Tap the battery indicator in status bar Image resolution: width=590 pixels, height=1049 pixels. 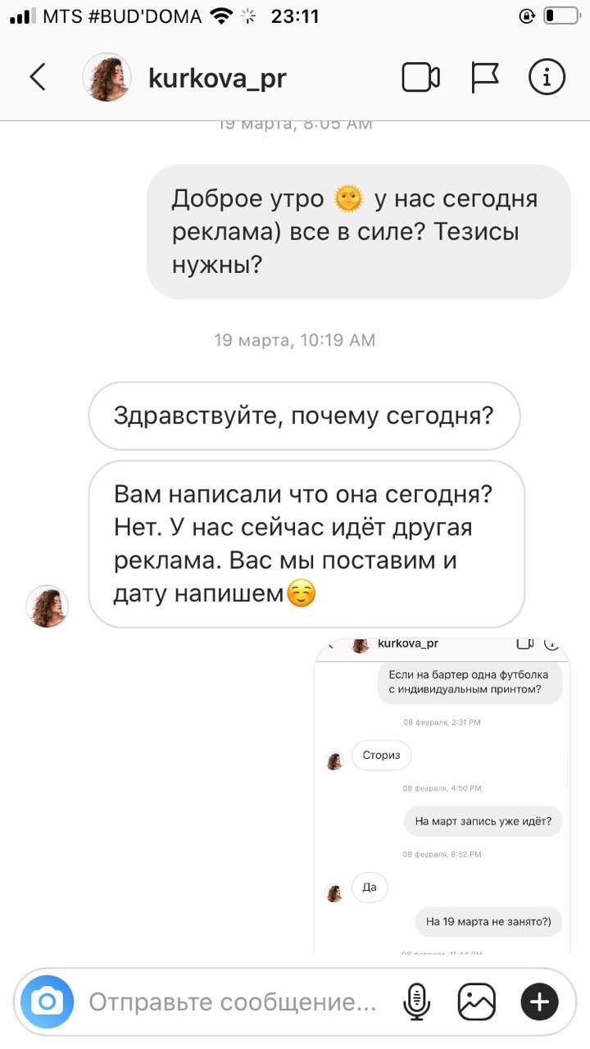point(560,16)
